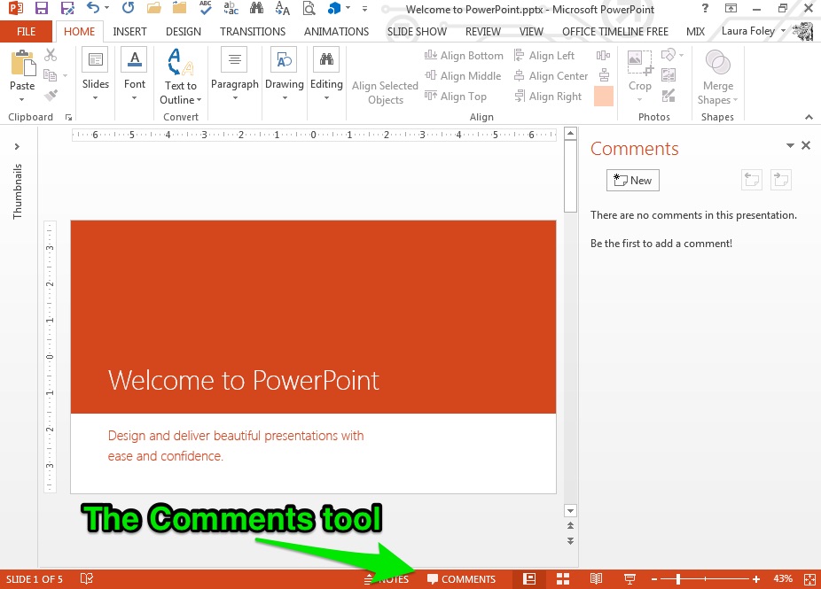Increase zoom with the plus control

[757, 578]
